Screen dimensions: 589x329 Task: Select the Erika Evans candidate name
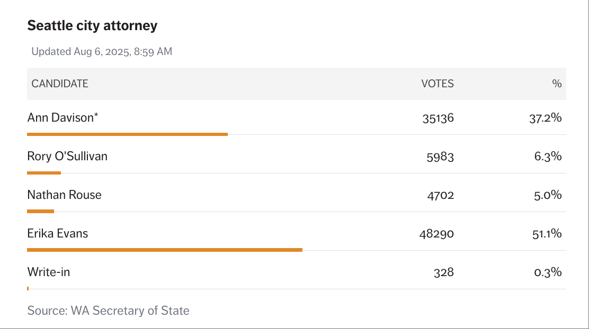pyautogui.click(x=58, y=233)
